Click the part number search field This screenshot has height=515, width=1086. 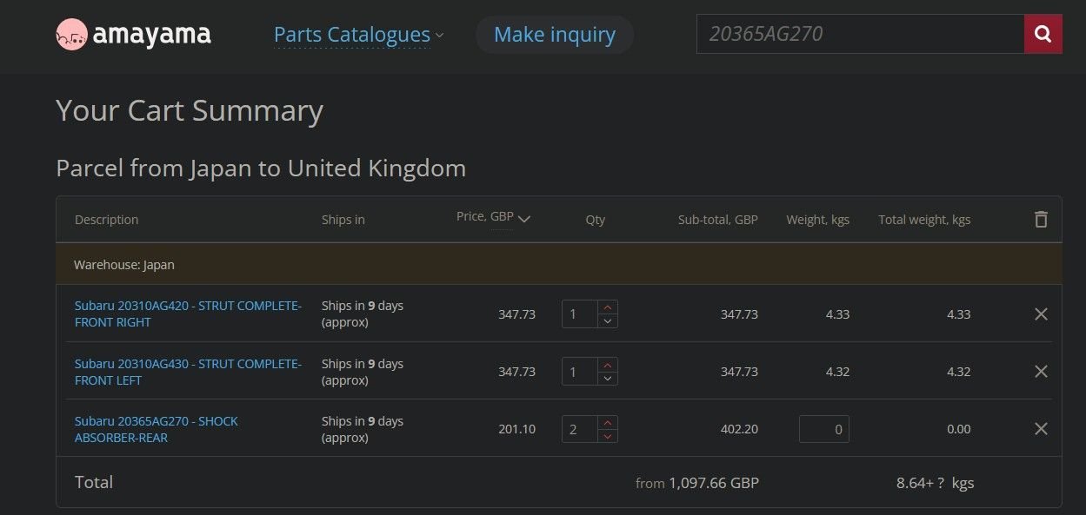[x=859, y=35]
